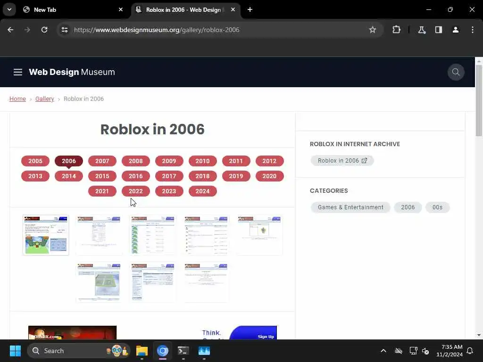Open Chrome Labs flask icon
This screenshot has height=362, width=483.
coord(421,30)
